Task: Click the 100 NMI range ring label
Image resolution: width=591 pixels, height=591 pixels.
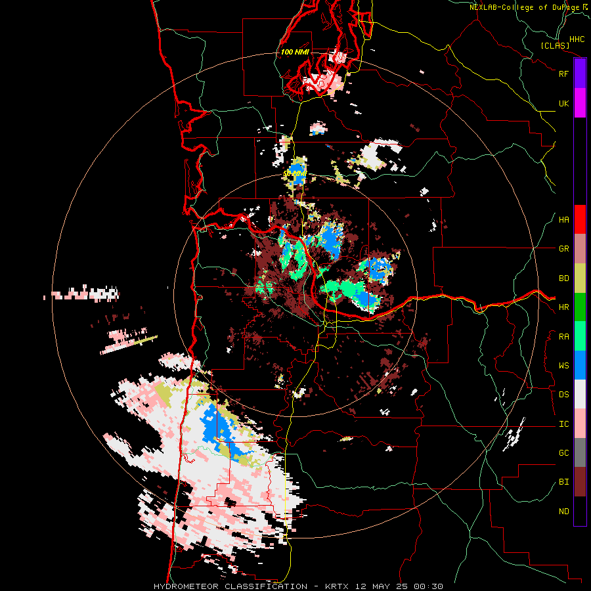Action: 295,52
